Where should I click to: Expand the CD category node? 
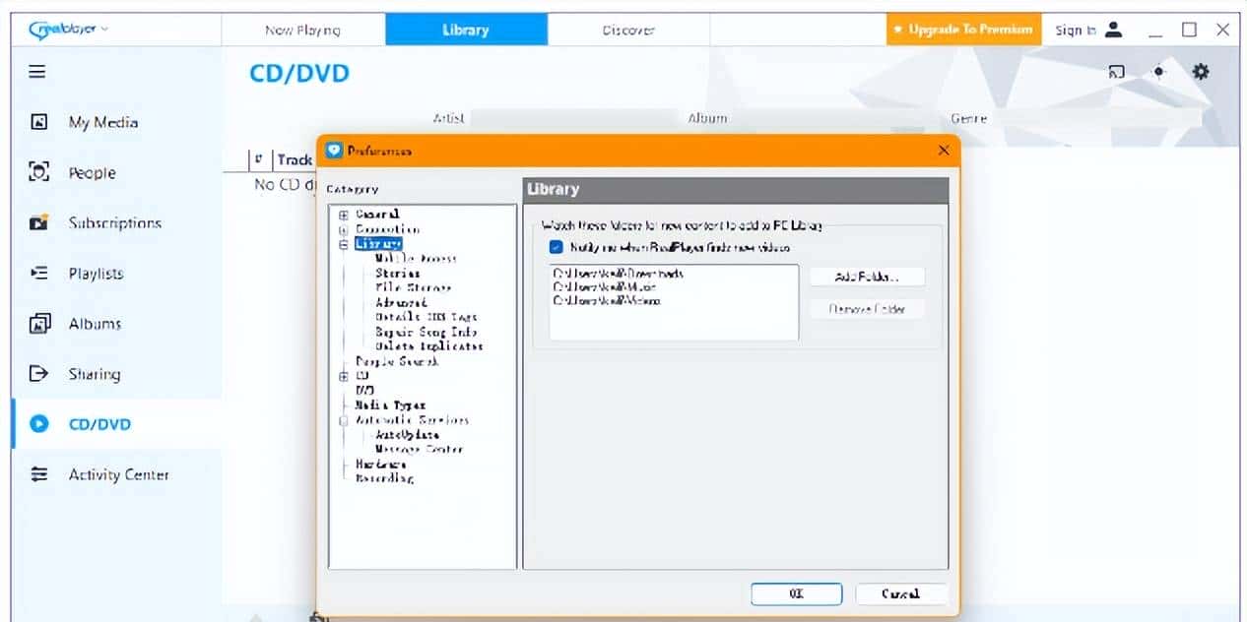(344, 376)
